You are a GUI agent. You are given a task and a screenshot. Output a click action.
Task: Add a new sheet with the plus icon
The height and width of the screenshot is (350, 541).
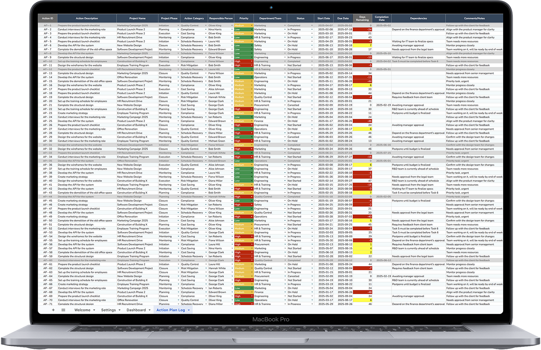(x=53, y=310)
